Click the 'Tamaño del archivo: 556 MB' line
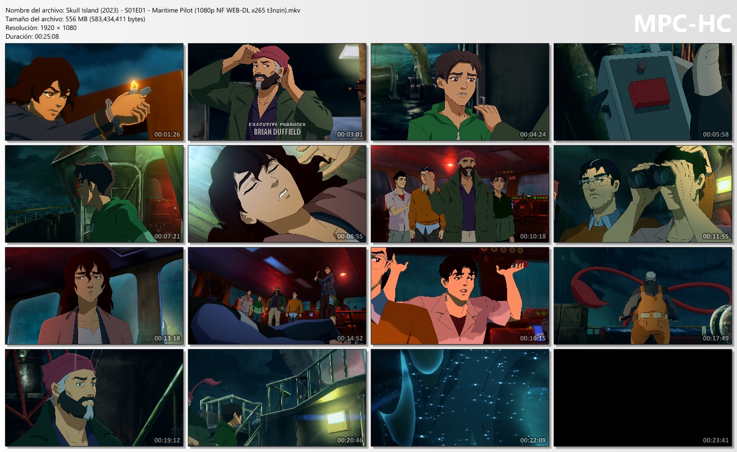 coord(75,19)
